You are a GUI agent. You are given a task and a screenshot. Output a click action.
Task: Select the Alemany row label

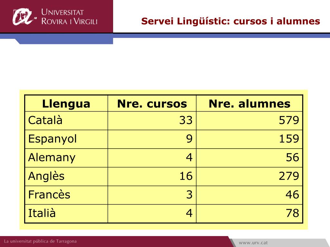point(52,158)
